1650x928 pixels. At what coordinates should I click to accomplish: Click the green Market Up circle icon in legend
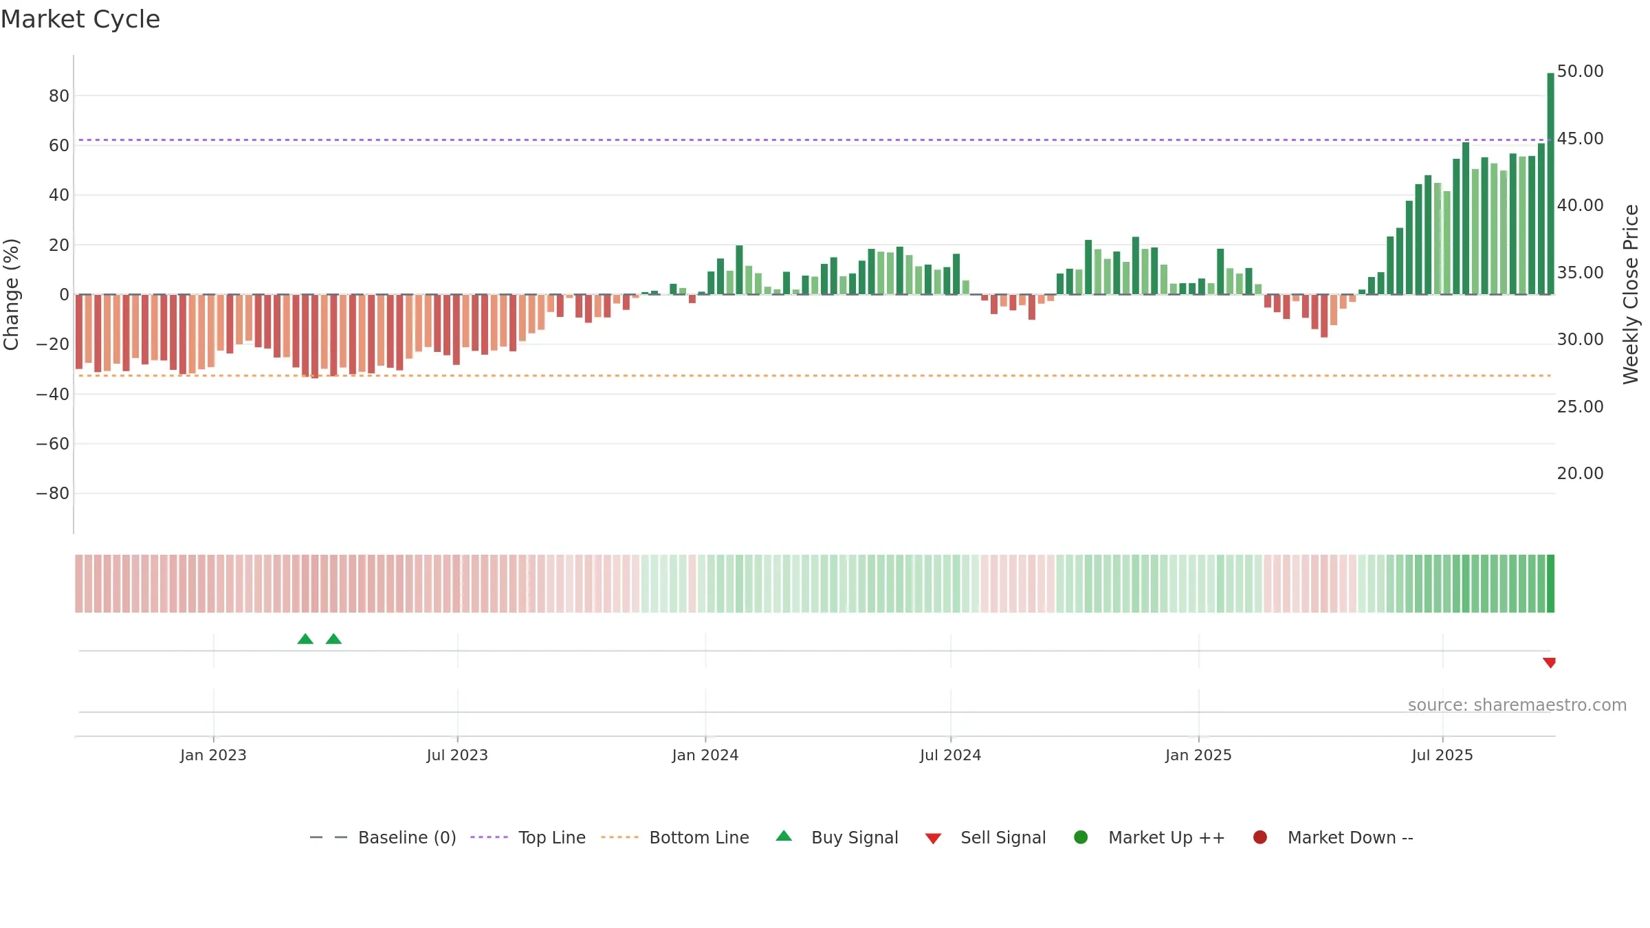coord(1081,837)
